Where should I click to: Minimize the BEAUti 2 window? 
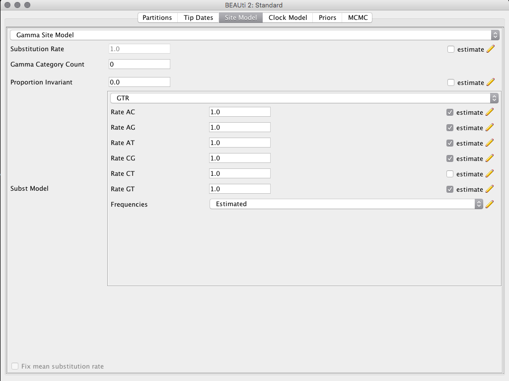coord(17,5)
